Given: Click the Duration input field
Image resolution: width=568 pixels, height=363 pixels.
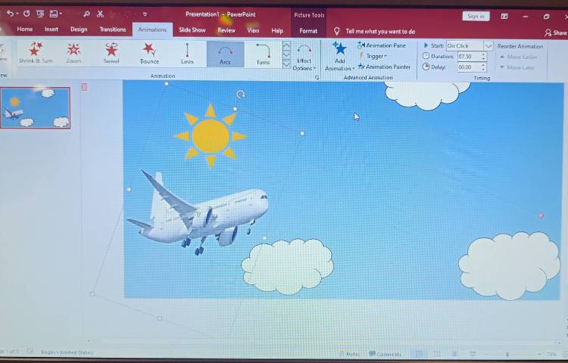Looking at the screenshot, I should tap(468, 57).
